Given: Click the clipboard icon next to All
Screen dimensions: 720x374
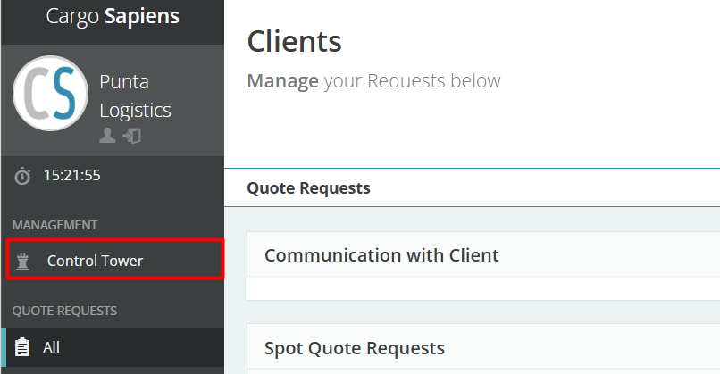Looking at the screenshot, I should point(23,347).
